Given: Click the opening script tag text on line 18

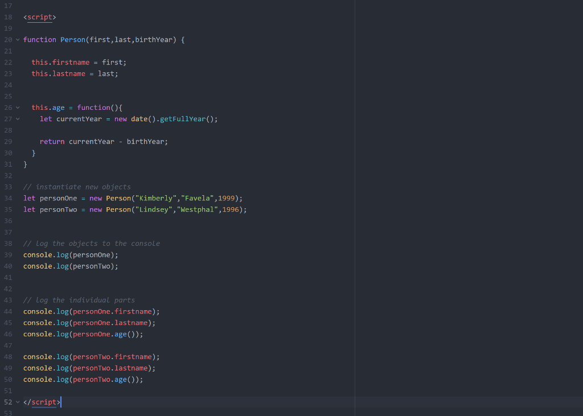Looking at the screenshot, I should pyautogui.click(x=40, y=17).
